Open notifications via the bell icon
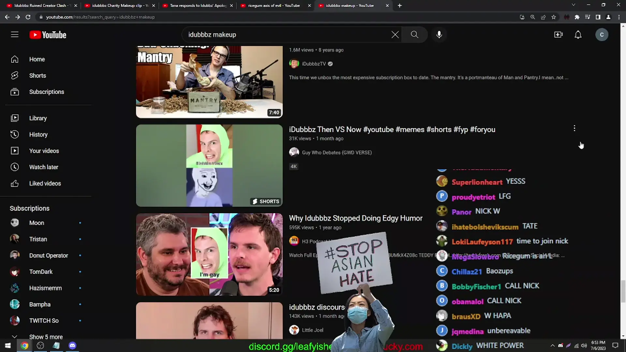Viewport: 626px width, 352px height. tap(578, 35)
